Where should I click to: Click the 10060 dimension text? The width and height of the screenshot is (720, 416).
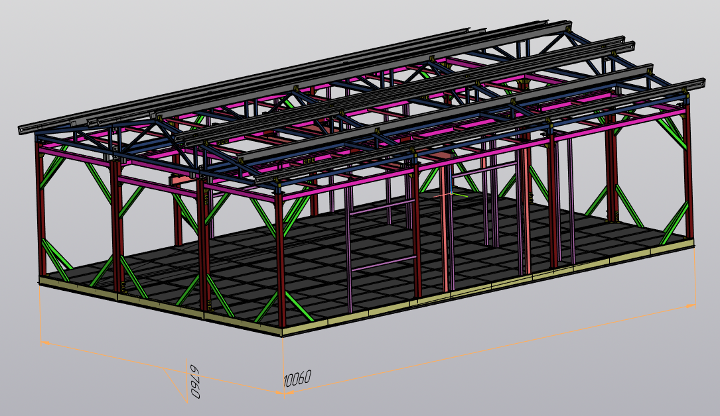pyautogui.click(x=297, y=379)
